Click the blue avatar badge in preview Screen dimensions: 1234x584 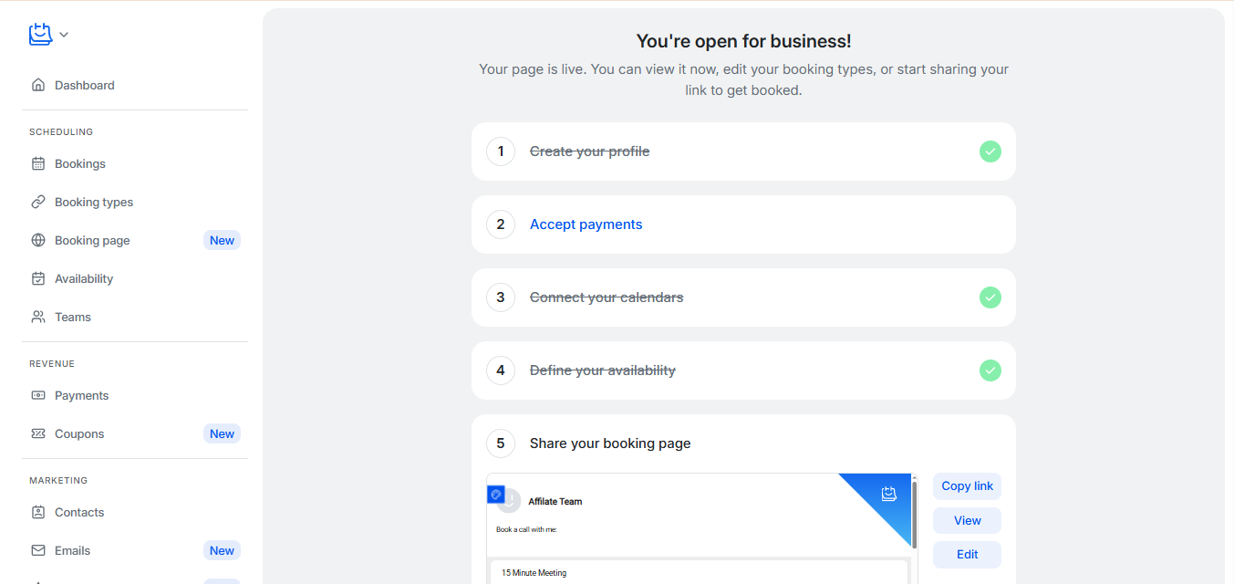496,495
